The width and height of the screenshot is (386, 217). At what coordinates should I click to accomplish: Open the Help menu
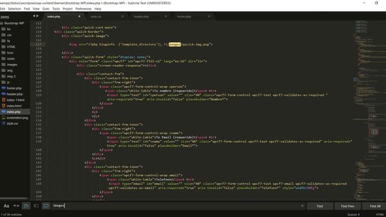98,9
